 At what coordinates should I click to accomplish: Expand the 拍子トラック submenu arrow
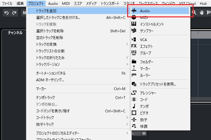[127, 124]
